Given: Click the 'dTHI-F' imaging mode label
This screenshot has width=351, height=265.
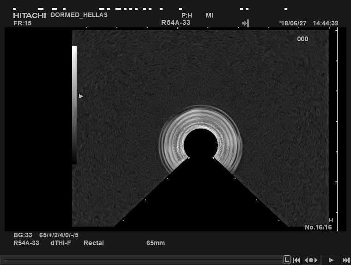Looking at the screenshot, I should 61,243.
